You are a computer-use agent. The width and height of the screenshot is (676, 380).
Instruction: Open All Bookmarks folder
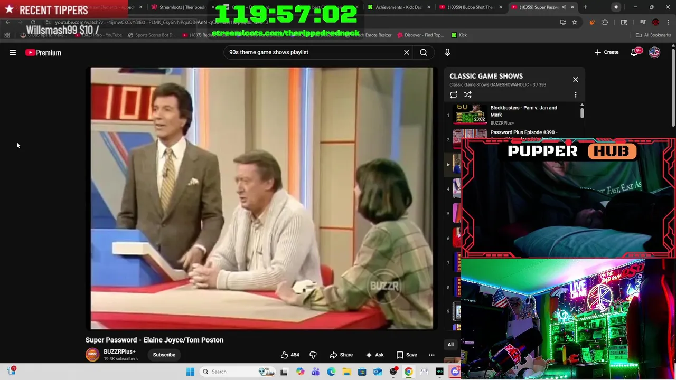[653, 35]
